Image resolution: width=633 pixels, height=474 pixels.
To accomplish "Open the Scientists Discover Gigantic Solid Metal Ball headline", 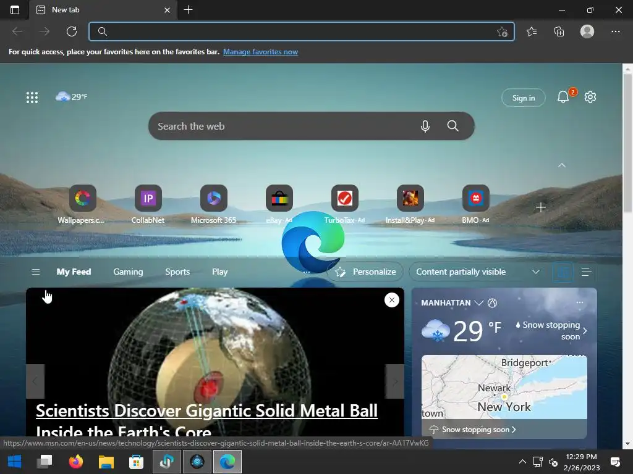I will click(206, 420).
